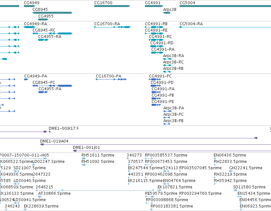Select protein CG4991-PD
The height and width of the screenshot is (211, 271).
pyautogui.click(x=162, y=83)
